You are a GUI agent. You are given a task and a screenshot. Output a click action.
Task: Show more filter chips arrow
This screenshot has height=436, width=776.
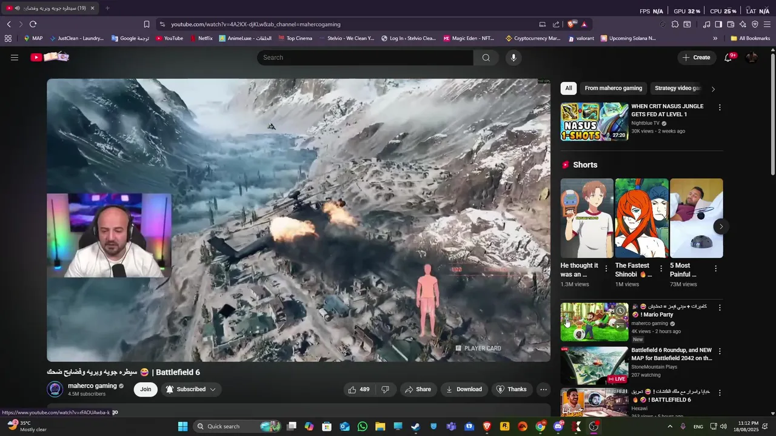[713, 88]
